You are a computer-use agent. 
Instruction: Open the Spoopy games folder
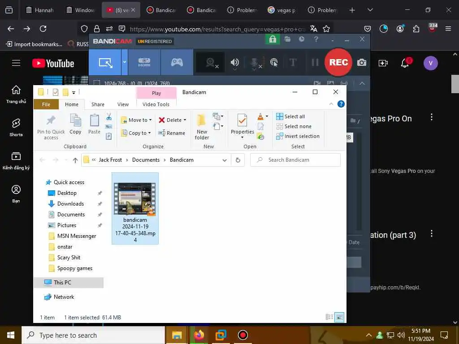pos(75,268)
